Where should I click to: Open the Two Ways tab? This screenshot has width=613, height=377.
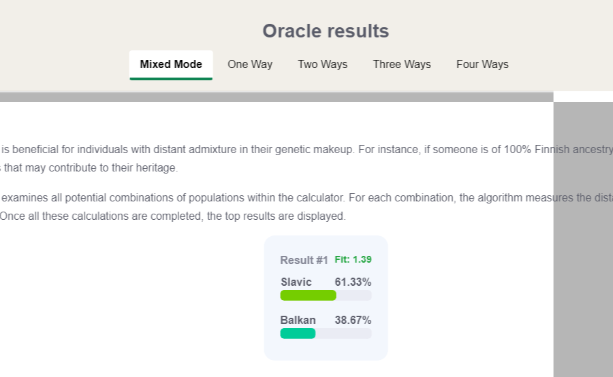[323, 65]
